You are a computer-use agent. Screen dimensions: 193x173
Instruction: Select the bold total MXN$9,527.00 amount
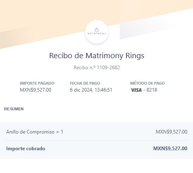tap(170, 149)
